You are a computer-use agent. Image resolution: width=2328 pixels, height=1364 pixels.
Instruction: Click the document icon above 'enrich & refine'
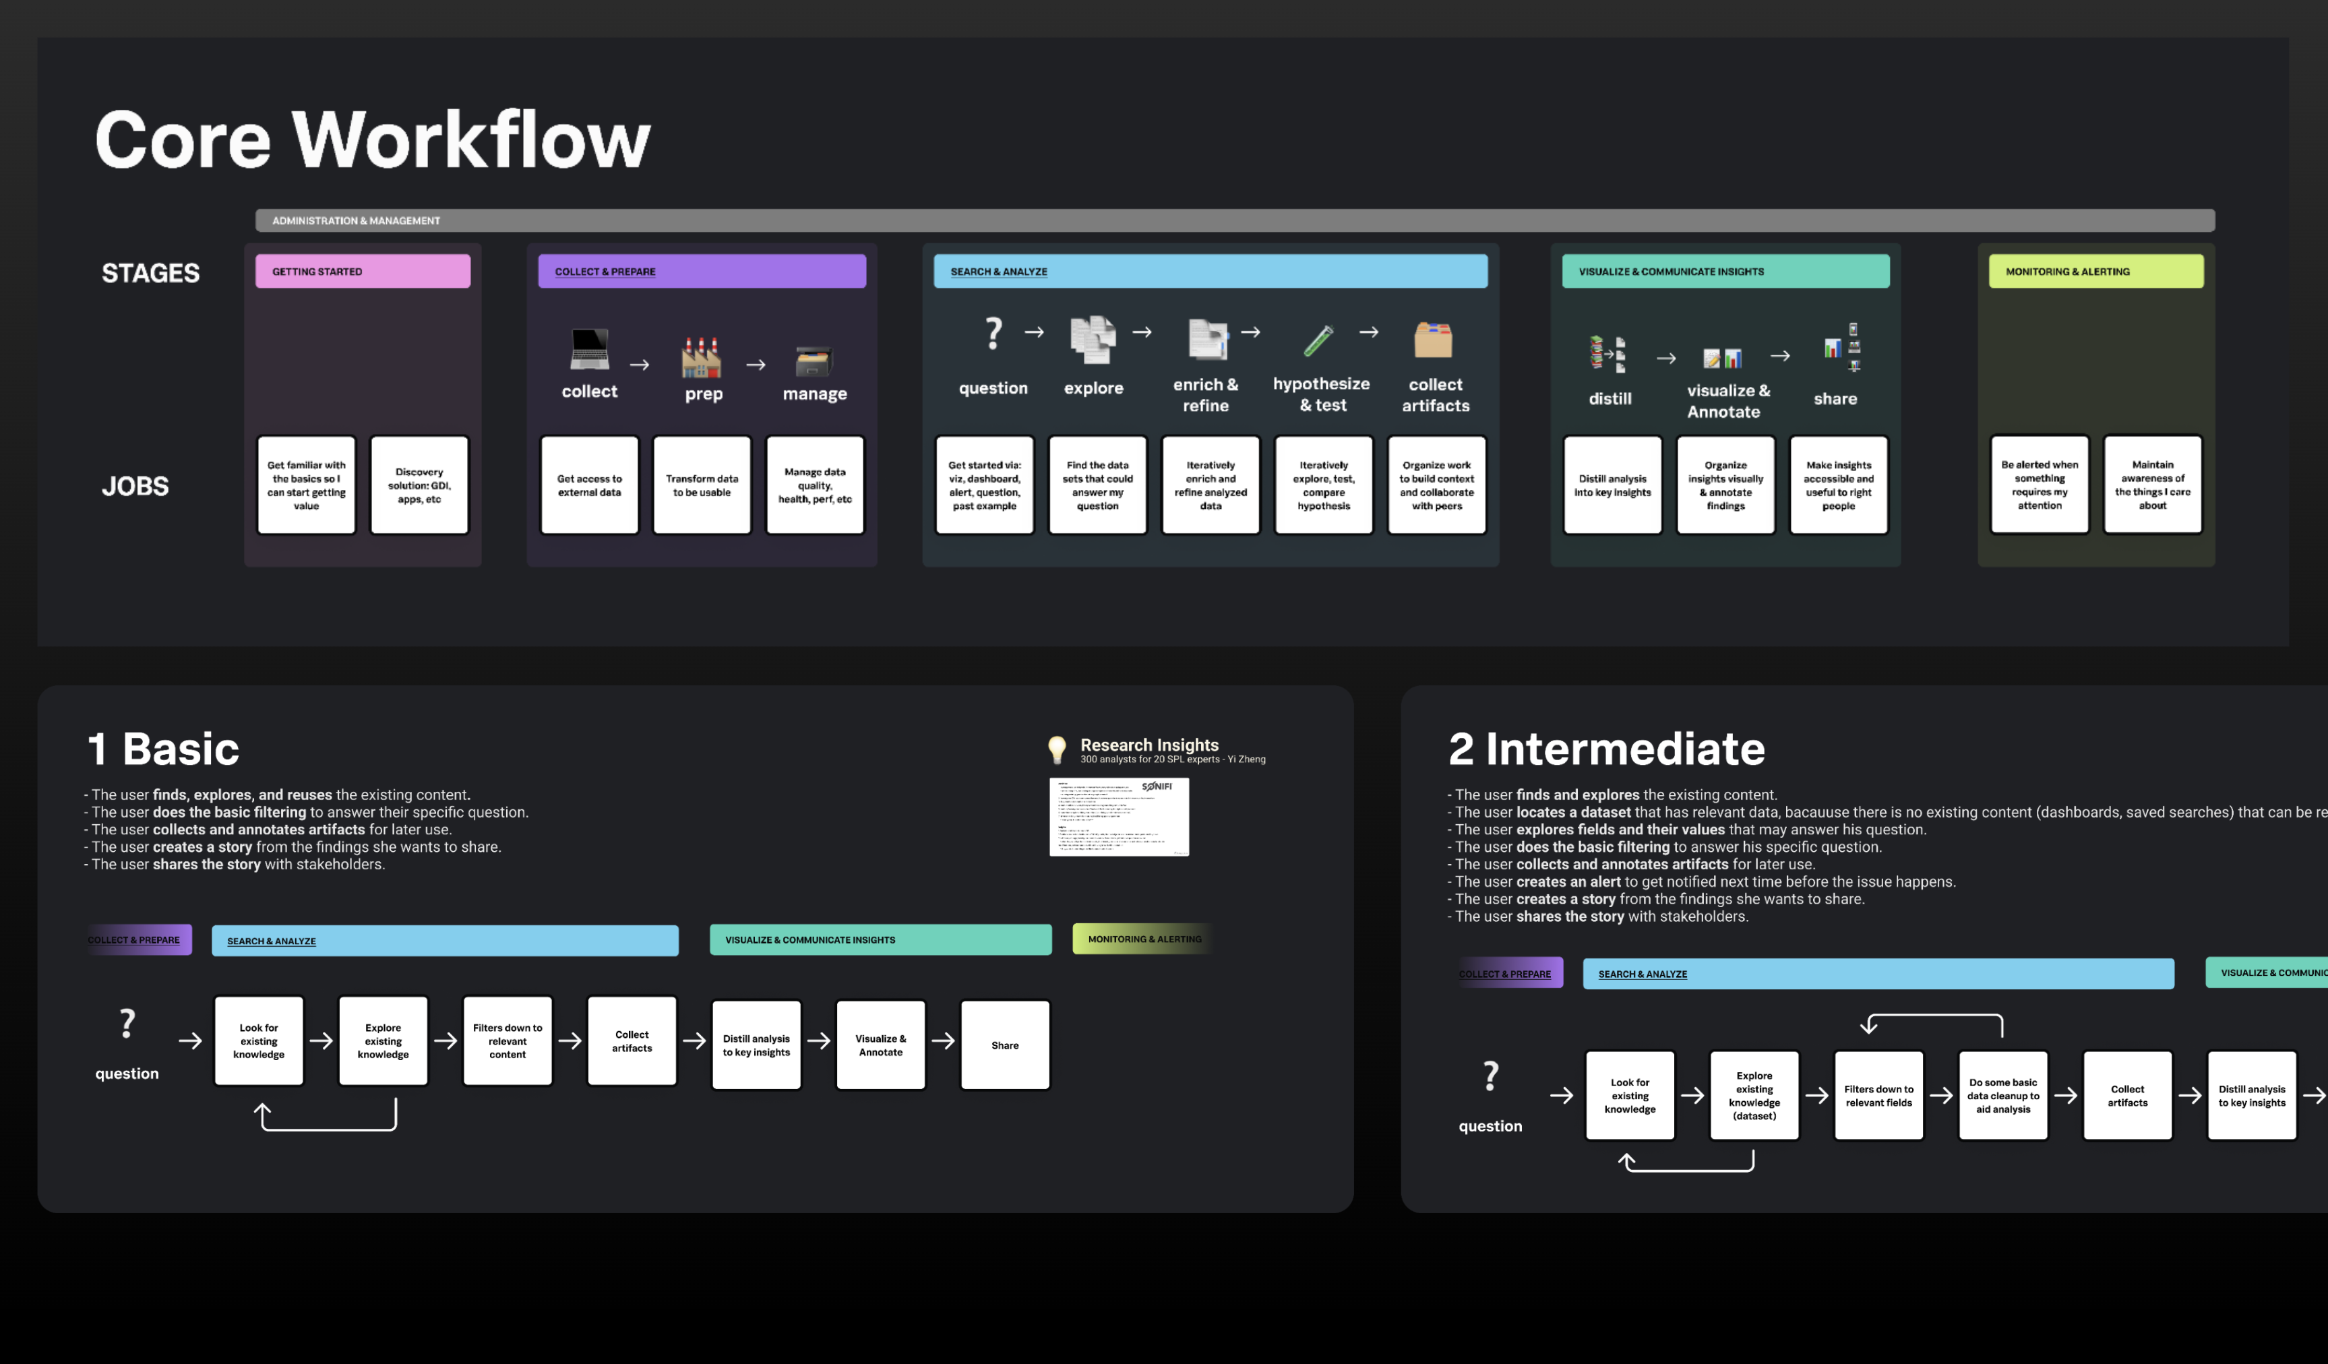[x=1207, y=339]
